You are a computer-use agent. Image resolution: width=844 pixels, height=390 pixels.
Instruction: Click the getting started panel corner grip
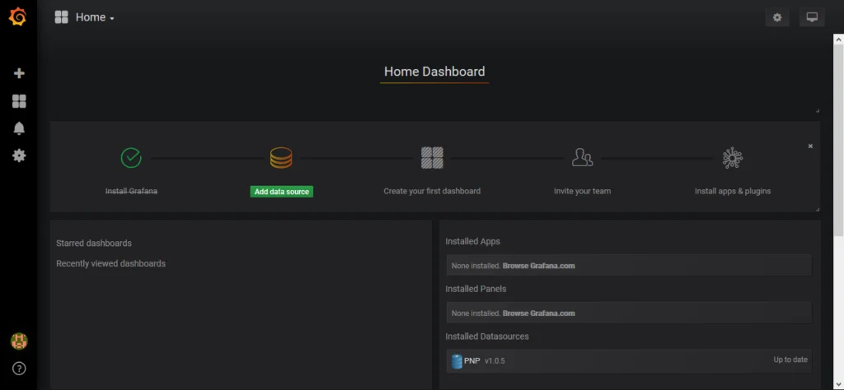click(x=817, y=209)
